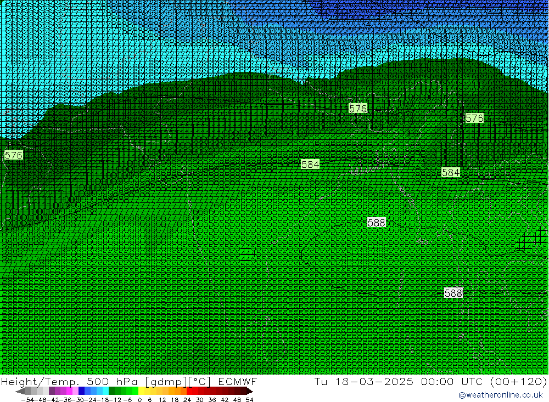Image resolution: width=549 pixels, height=402 pixels.
Task: Open the weatheronline.co.uk link
Action: 501,395
